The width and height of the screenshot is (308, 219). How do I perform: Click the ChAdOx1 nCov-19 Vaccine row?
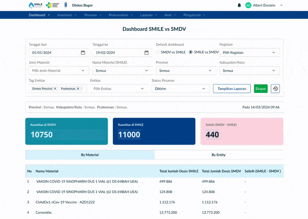155,202
